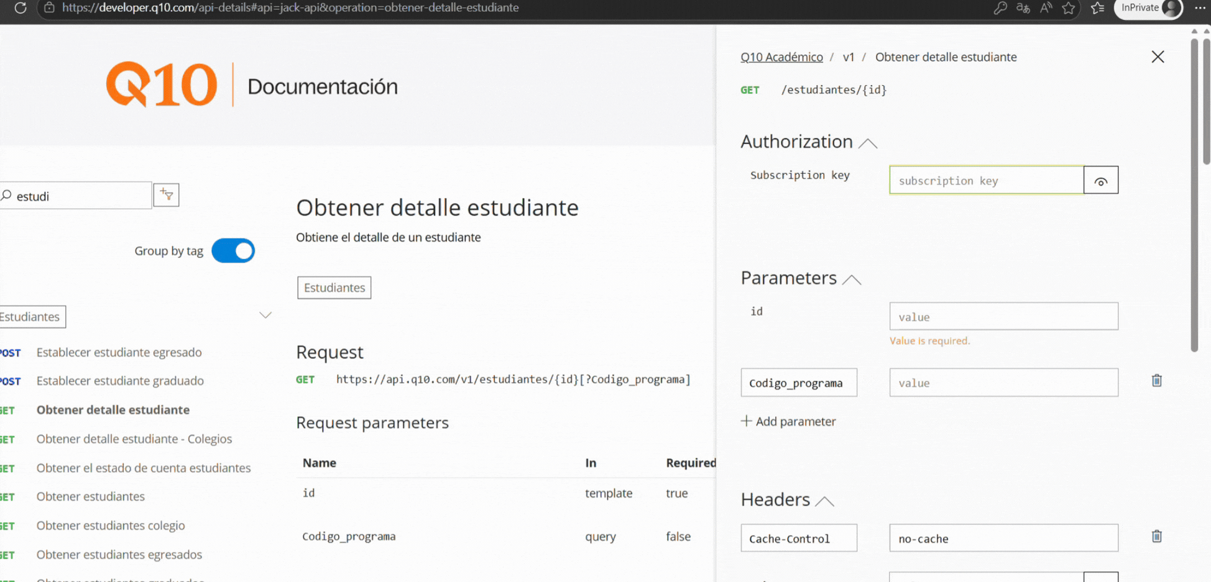Viewport: 1211px width, 582px height.
Task: Open the read aloud icon
Action: point(1046,8)
